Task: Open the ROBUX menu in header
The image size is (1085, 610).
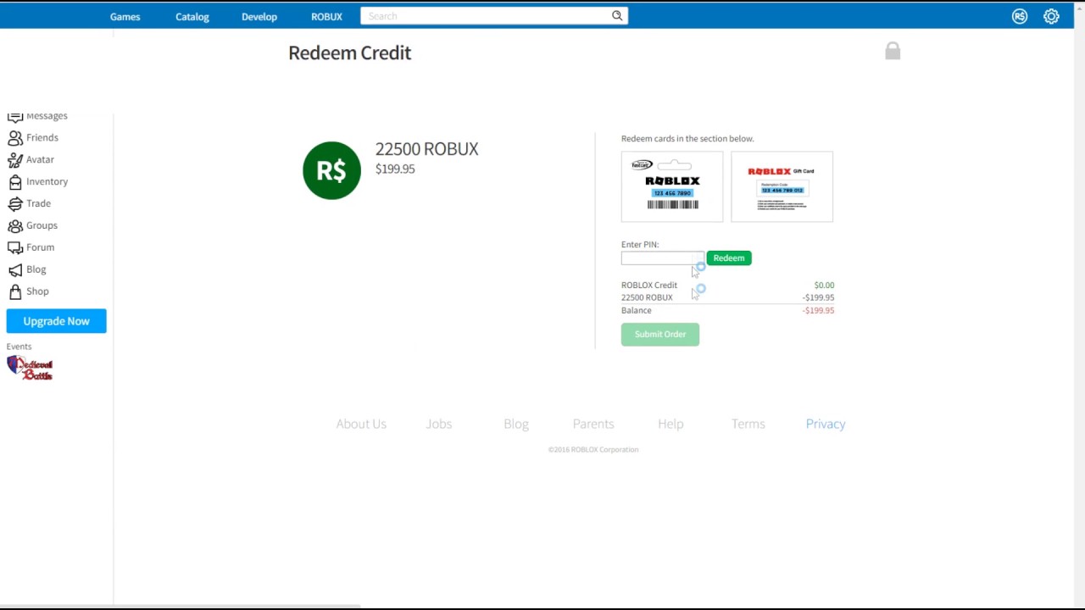Action: pos(326,16)
